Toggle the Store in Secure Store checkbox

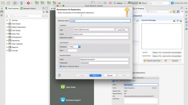(61, 66)
